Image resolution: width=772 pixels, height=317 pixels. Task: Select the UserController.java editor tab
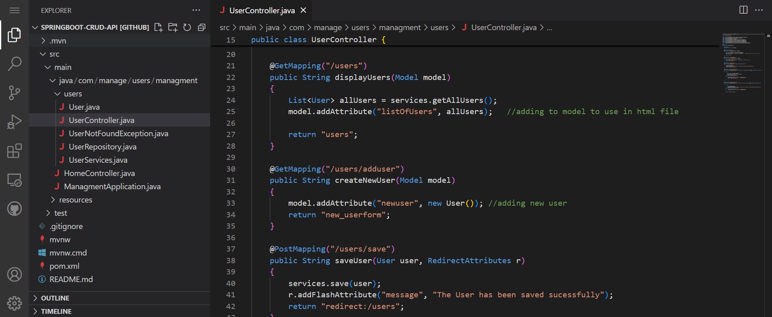coord(262,10)
